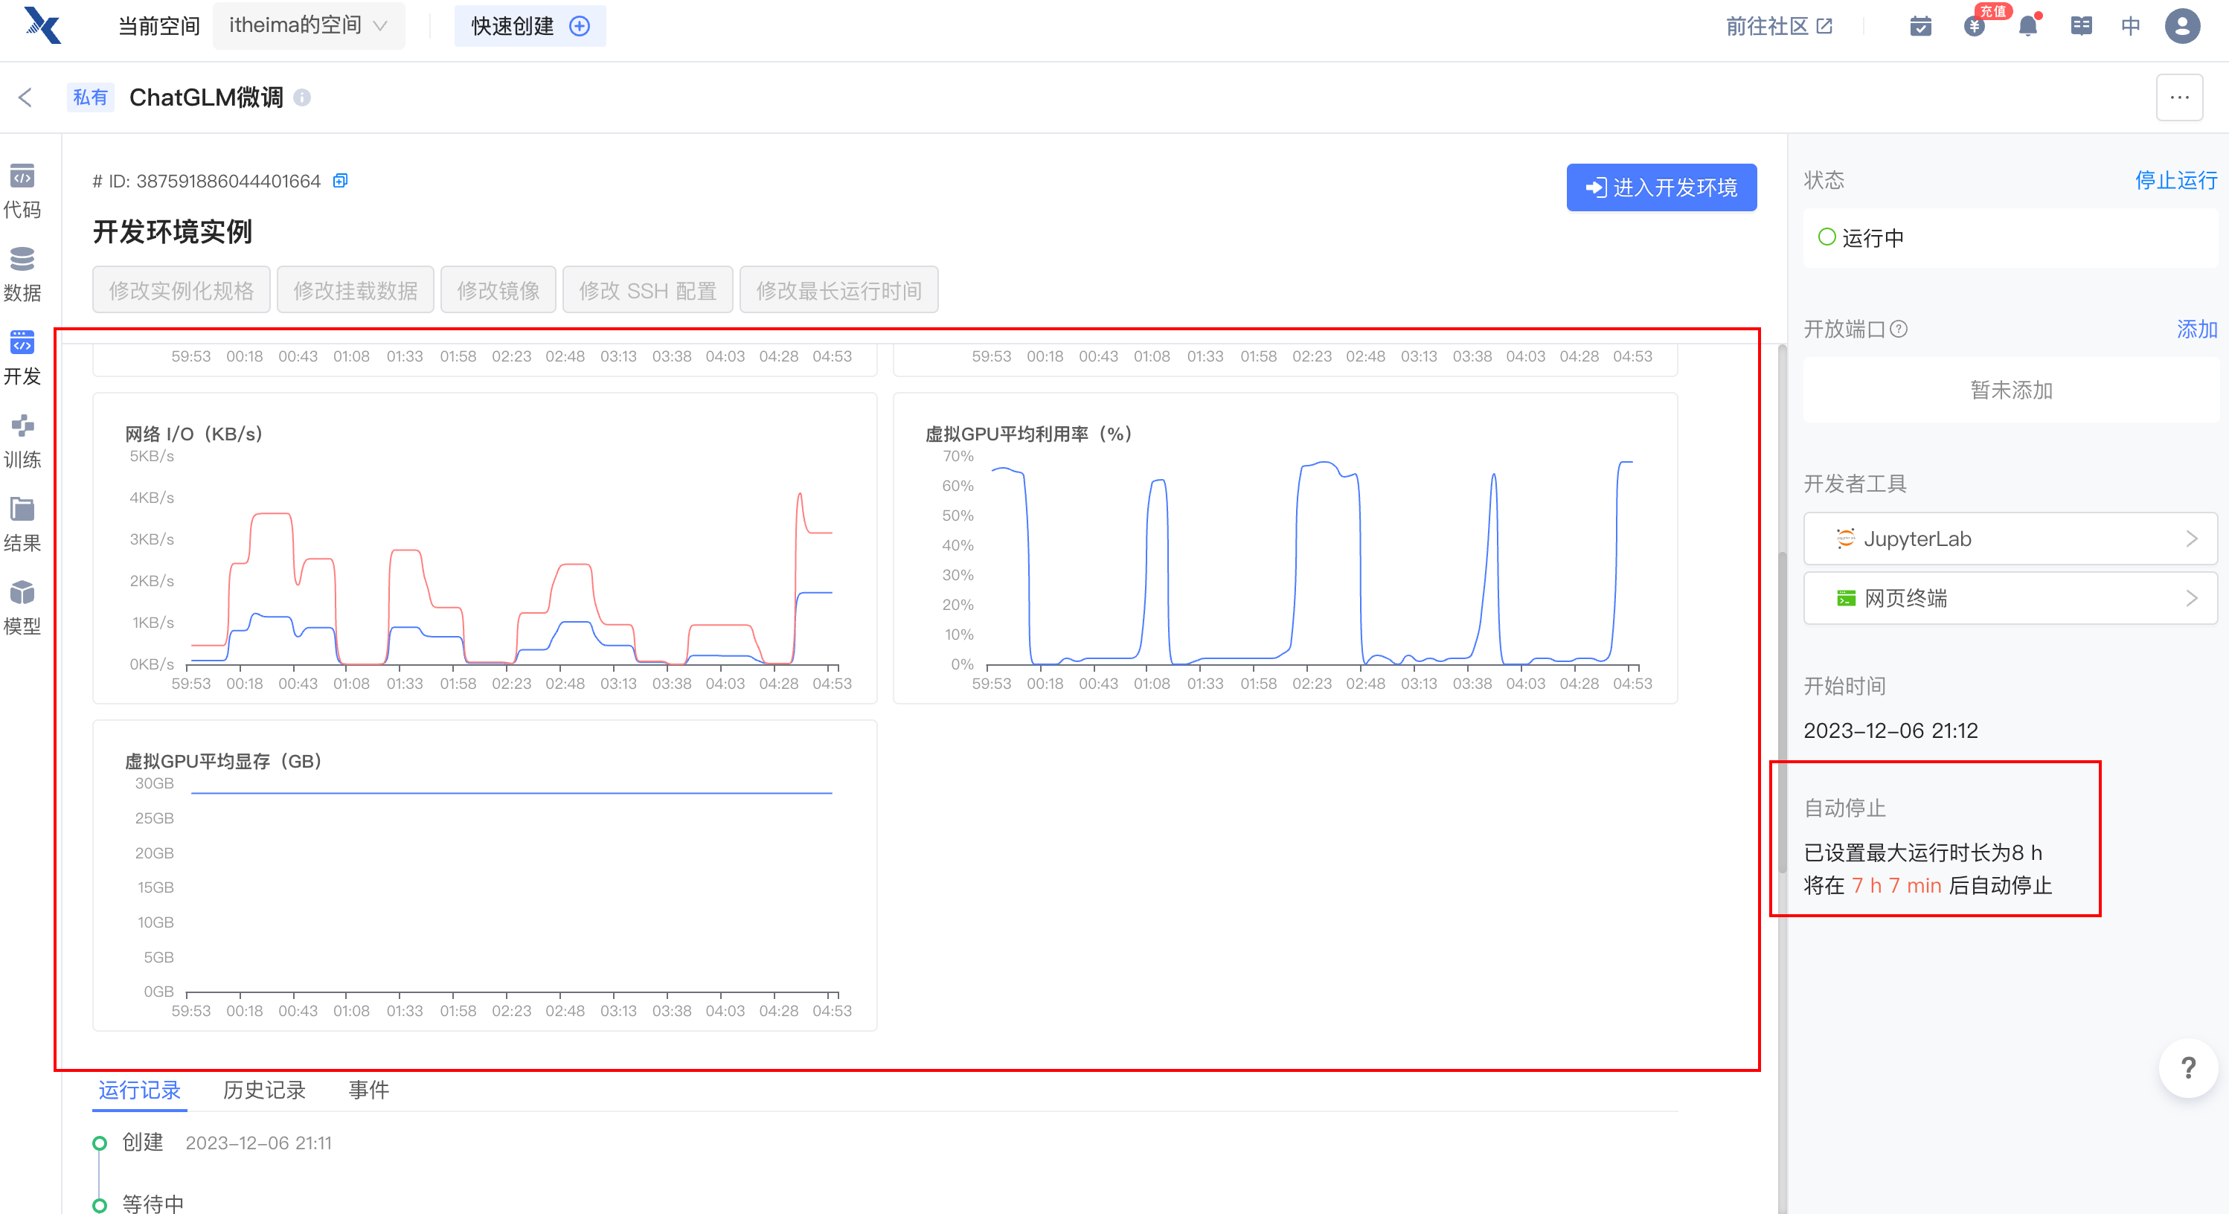This screenshot has width=2229, height=1214.
Task: Open the 数据 sidebar section
Action: [x=22, y=274]
